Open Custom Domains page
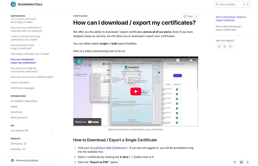Image resolution: width=258 pixels, height=166 pixels. [20, 83]
